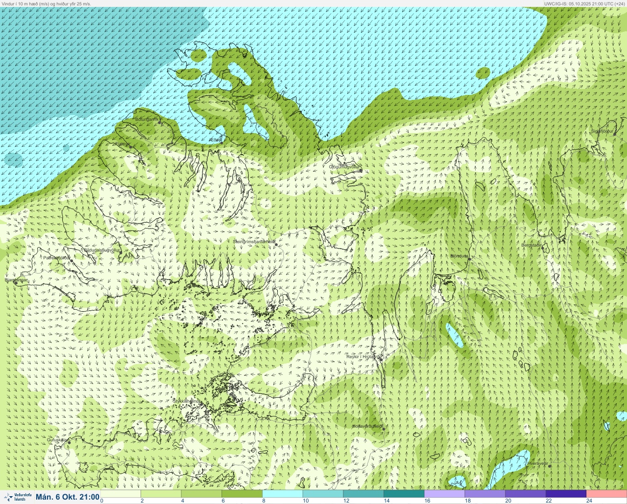Image resolution: width=627 pixels, height=504 pixels.
Task: Click the Bergstaðir place label
Action: [531, 245]
